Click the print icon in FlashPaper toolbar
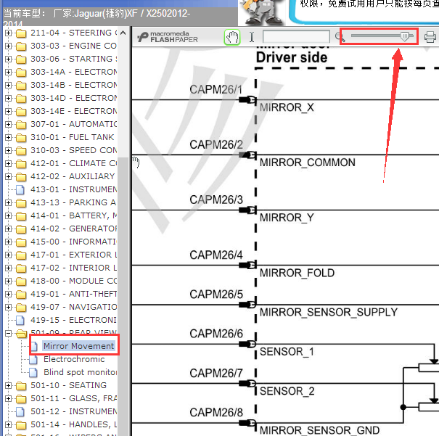 coord(430,37)
